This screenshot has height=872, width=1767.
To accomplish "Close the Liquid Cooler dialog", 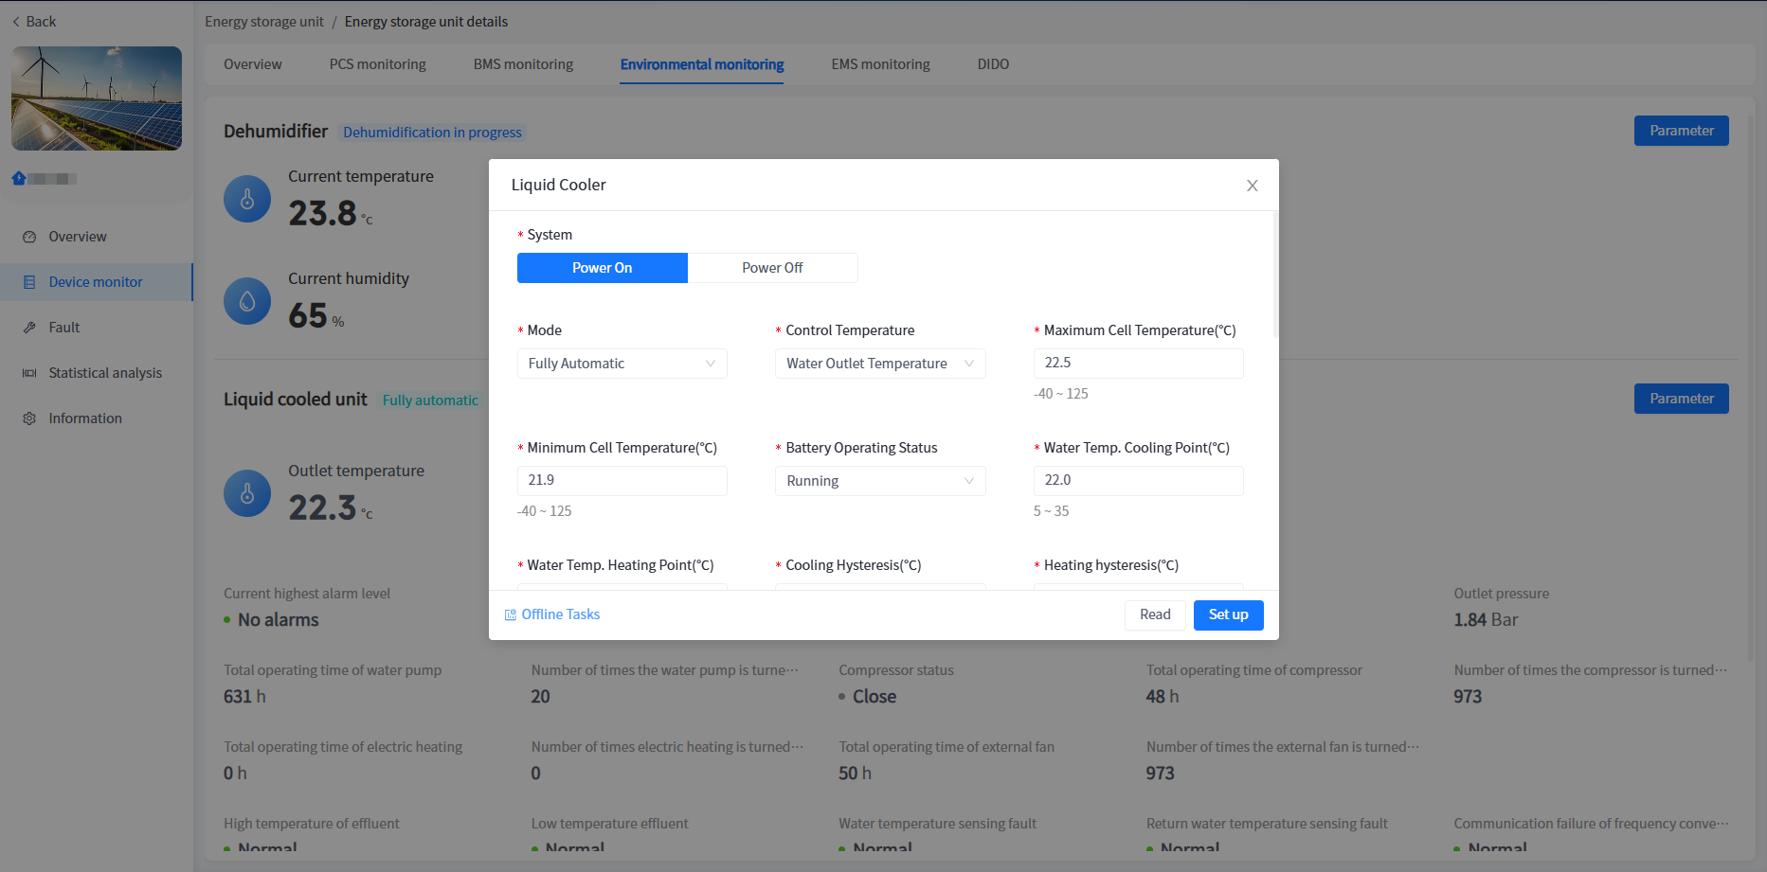I will point(1252,186).
